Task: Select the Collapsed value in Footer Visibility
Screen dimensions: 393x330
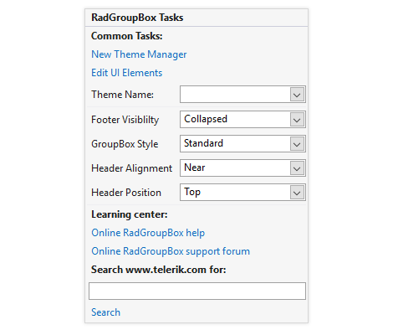Action: pos(206,119)
